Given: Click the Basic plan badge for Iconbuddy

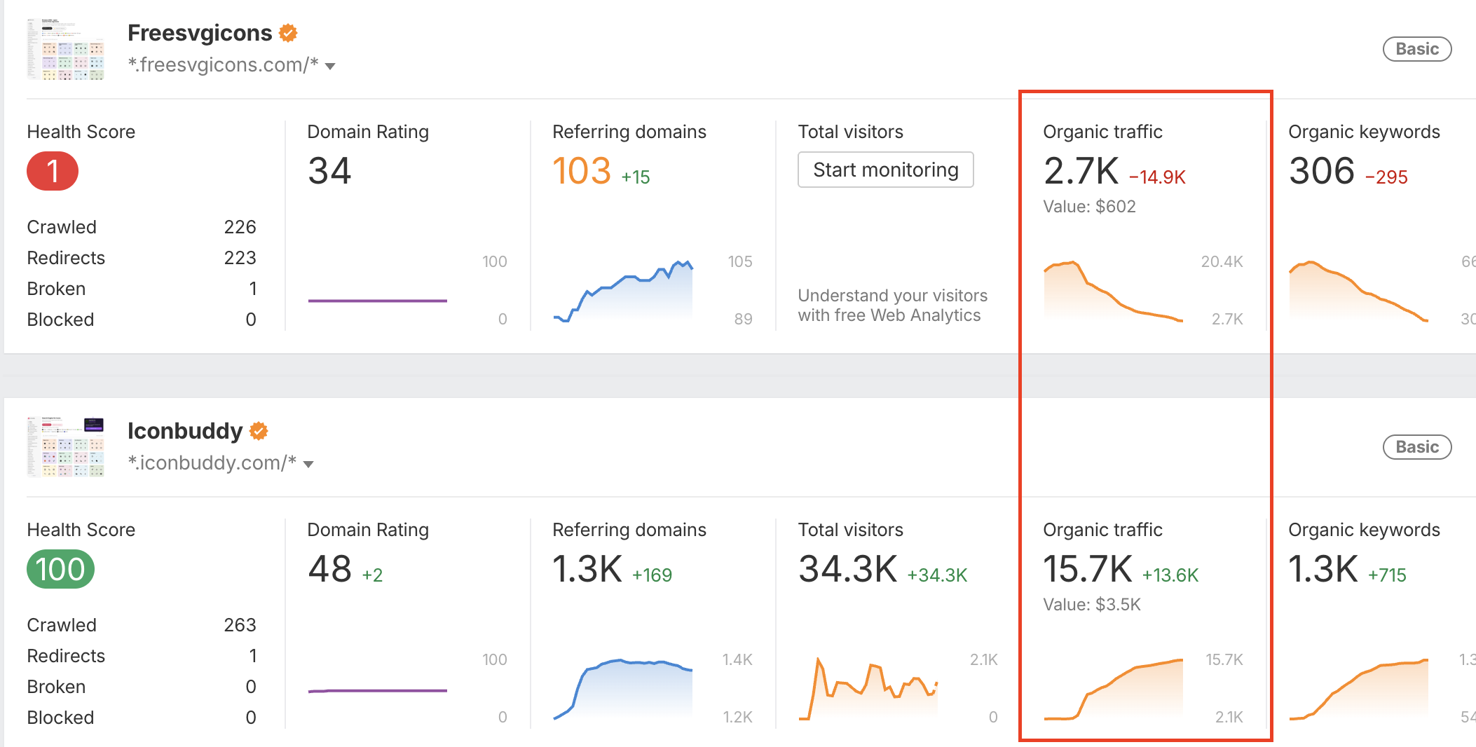Looking at the screenshot, I should pos(1417,447).
